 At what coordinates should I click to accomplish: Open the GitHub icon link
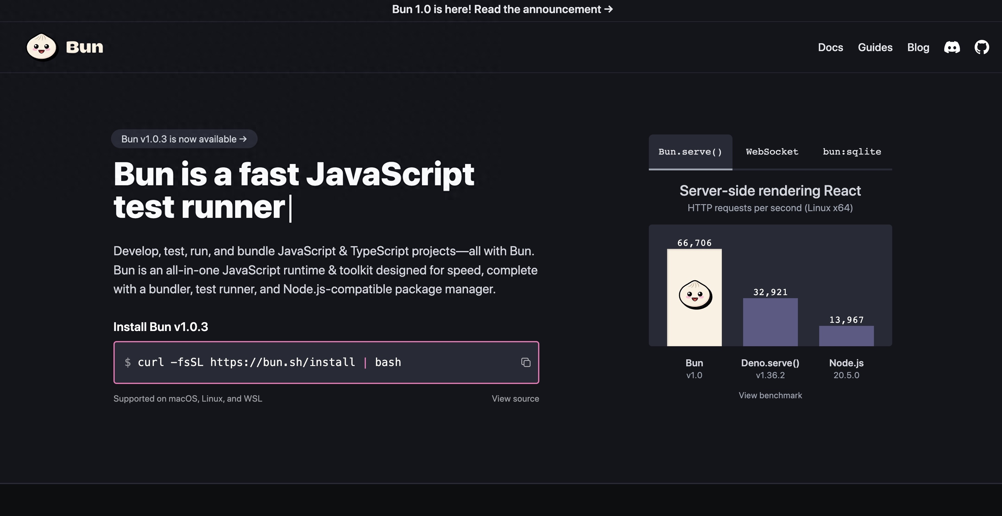[x=982, y=47]
